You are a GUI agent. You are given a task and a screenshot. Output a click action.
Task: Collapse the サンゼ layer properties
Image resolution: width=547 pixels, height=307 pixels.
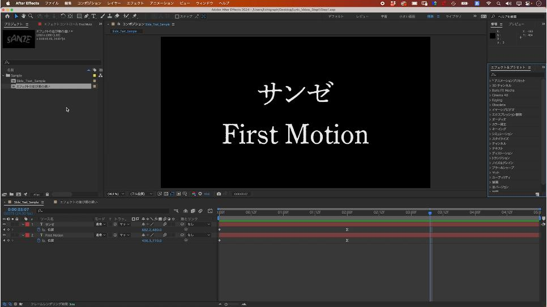[23, 224]
